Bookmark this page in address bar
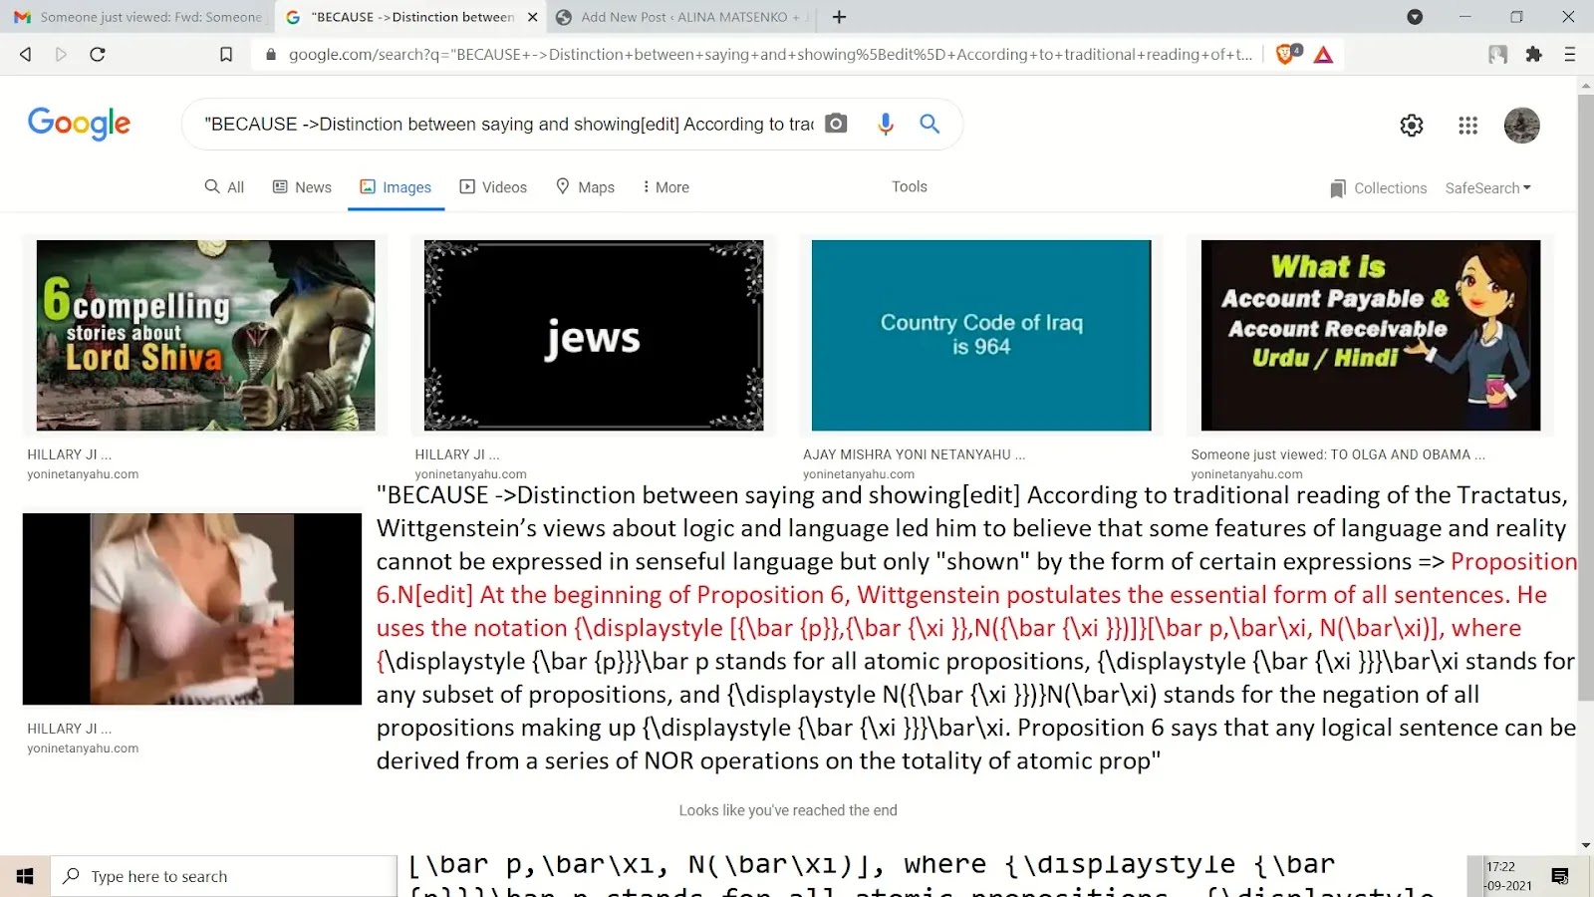Viewport: 1594px width, 897px height. 226,55
